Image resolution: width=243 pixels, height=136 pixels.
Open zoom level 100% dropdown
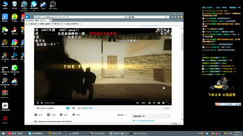[180, 124]
